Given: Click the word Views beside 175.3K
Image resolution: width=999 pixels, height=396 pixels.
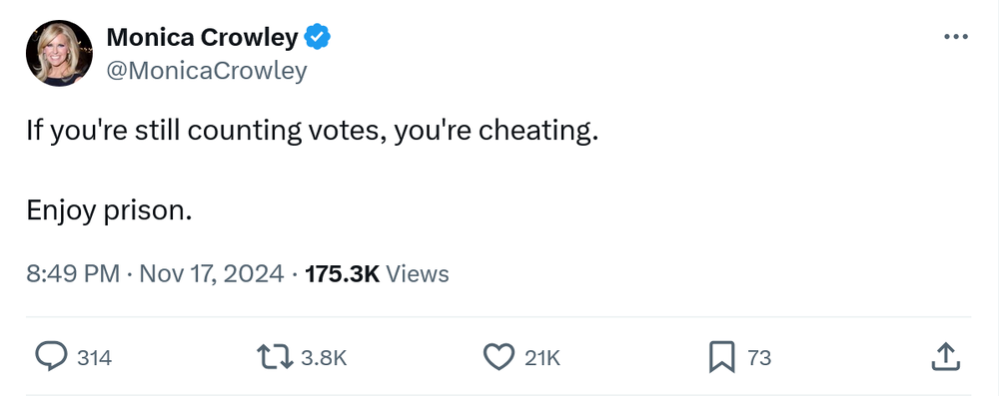Looking at the screenshot, I should click(418, 273).
